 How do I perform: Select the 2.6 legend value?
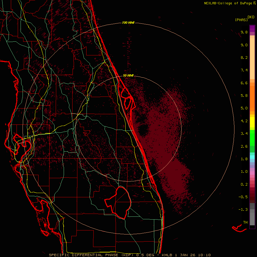(x=244, y=146)
